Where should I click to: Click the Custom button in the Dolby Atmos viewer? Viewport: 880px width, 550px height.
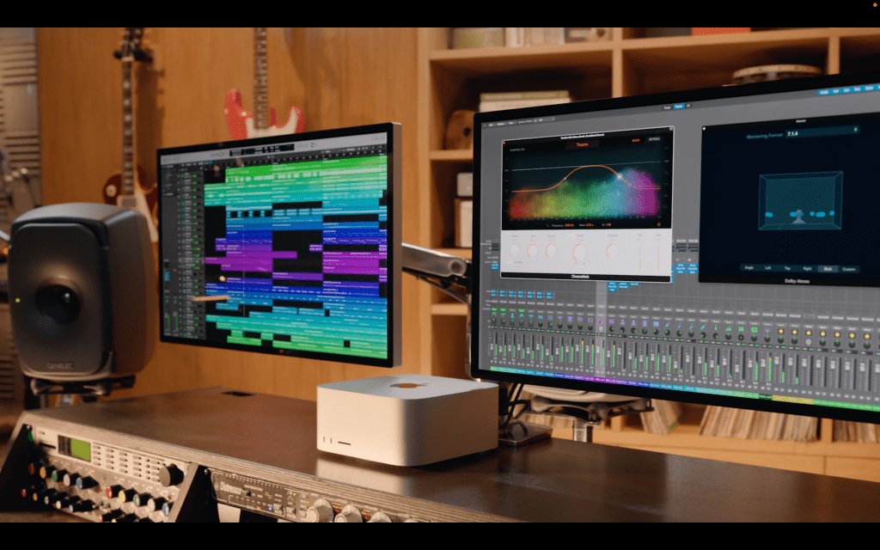[848, 268]
